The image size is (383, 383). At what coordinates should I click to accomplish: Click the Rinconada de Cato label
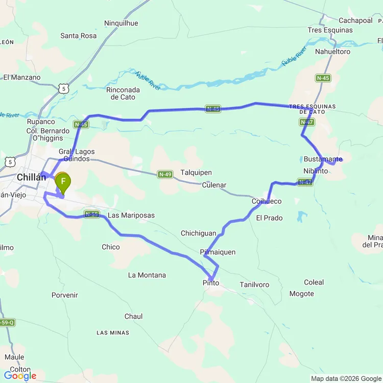[123, 93]
